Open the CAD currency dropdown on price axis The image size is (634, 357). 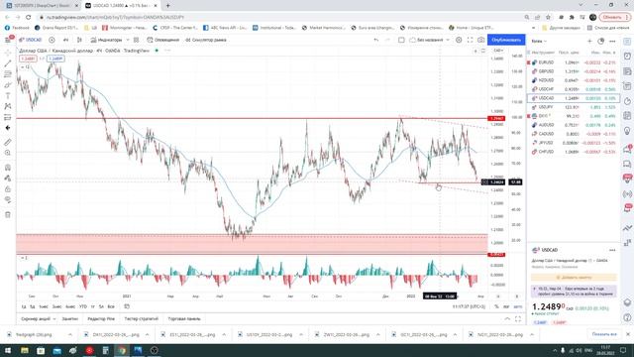point(498,51)
